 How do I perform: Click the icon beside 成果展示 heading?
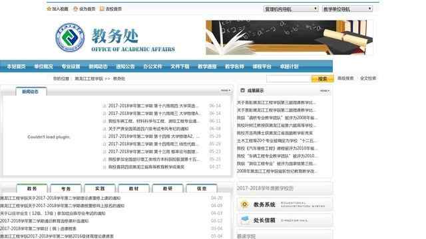(242, 90)
